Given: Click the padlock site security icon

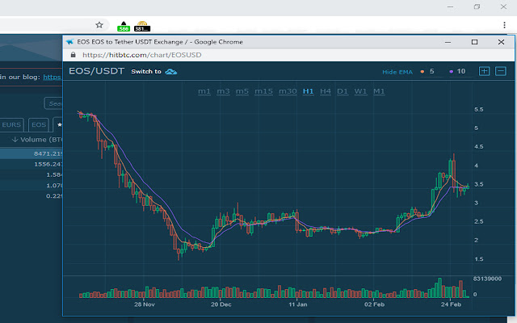Looking at the screenshot, I should click(x=74, y=55).
